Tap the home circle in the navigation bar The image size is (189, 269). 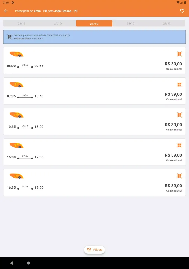coord(29,263)
